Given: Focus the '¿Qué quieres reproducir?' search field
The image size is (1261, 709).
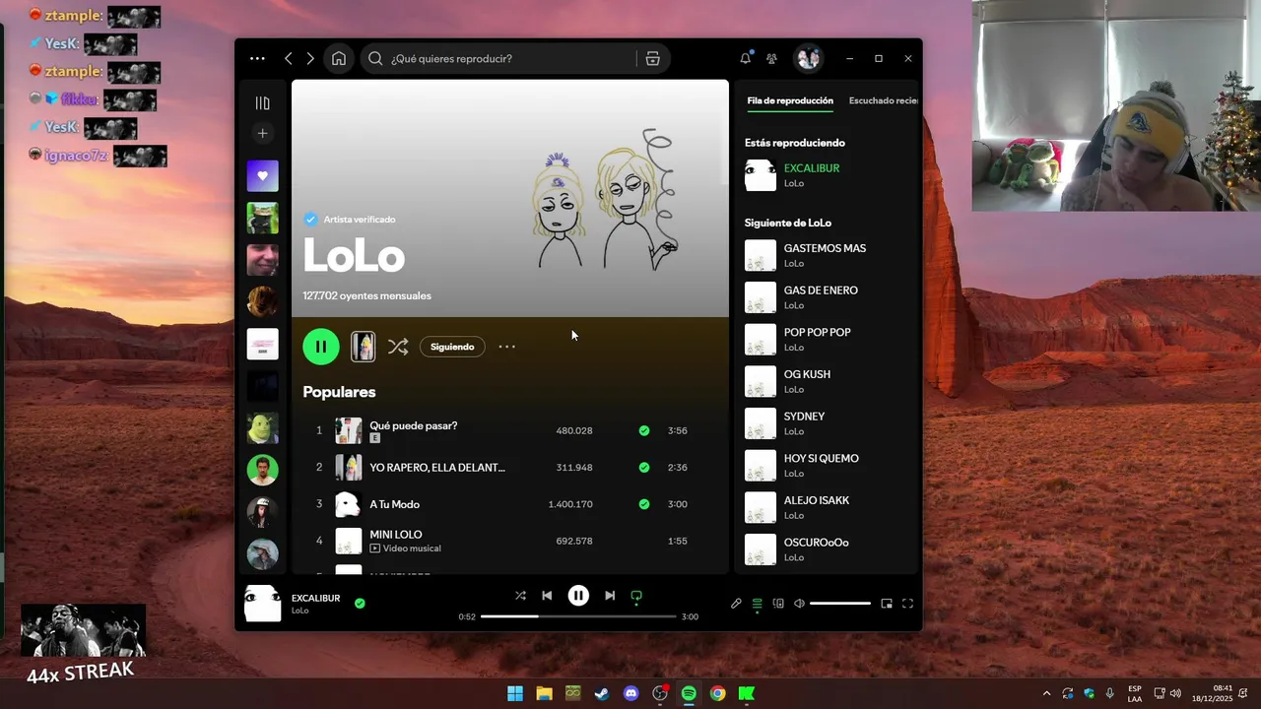Looking at the screenshot, I should click(x=498, y=58).
